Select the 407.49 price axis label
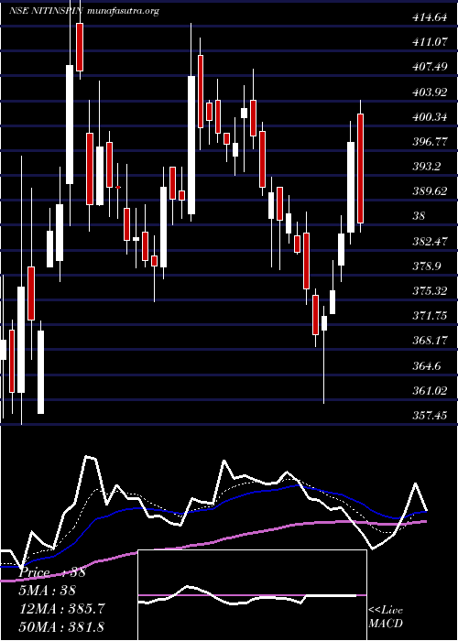Screen dimensions: 458x641 (429, 67)
